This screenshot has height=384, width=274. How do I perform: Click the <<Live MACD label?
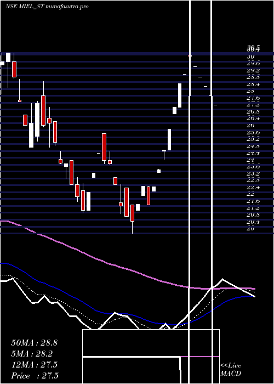tap(231, 369)
